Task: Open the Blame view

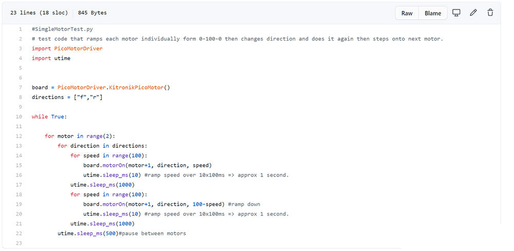Action: point(433,13)
